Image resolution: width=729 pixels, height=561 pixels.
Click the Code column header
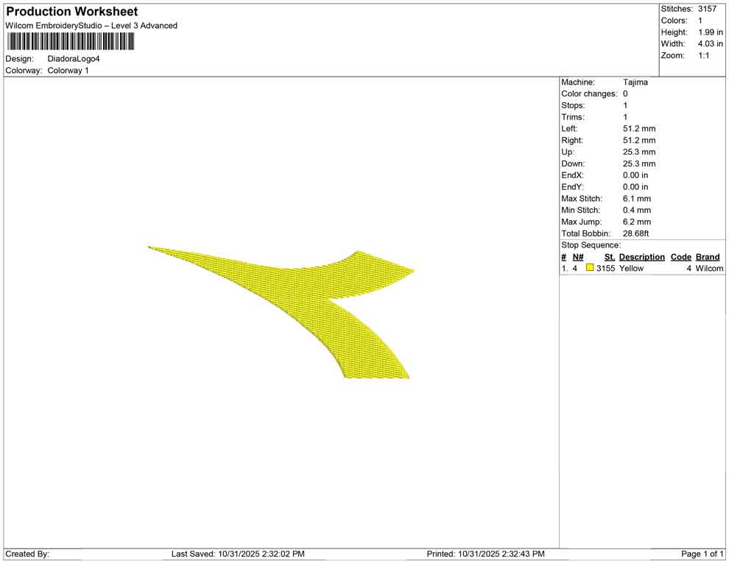click(680, 256)
